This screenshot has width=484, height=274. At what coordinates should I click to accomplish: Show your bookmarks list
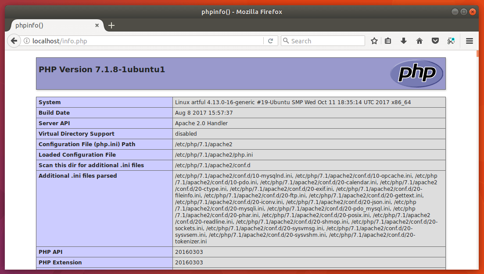pos(388,41)
